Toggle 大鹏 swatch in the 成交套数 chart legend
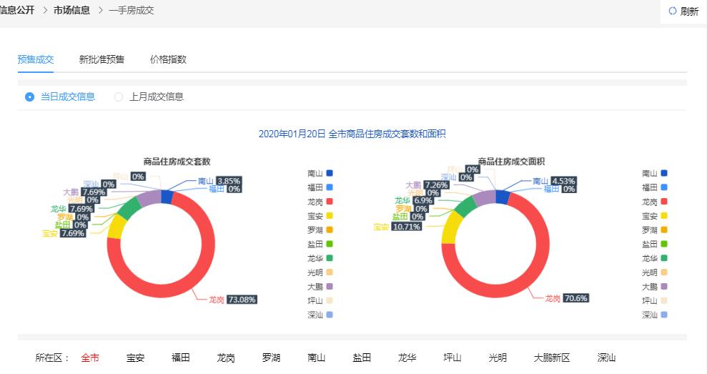The image size is (707, 374). tap(330, 287)
